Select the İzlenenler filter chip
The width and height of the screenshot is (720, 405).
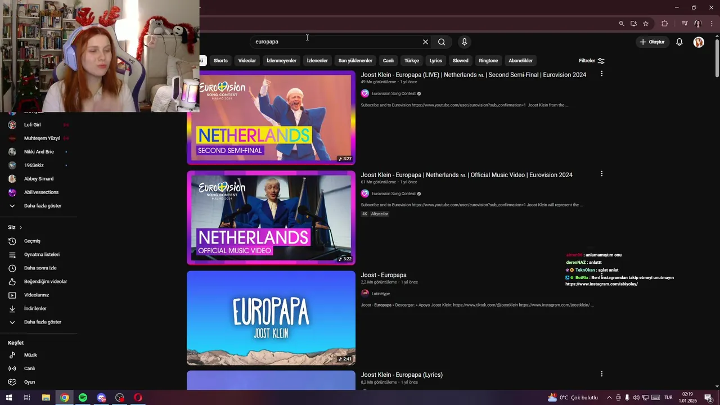point(317,61)
